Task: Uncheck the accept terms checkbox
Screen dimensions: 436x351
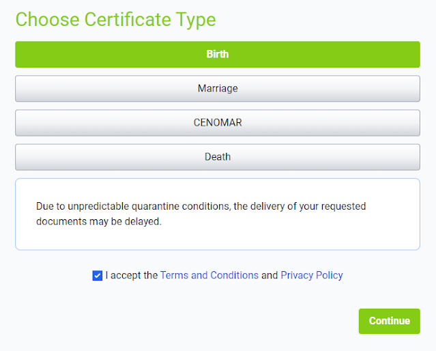Action: point(97,276)
